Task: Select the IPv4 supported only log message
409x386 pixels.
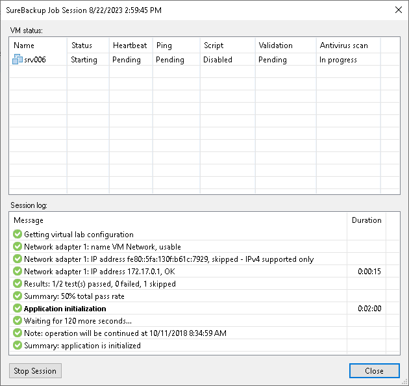Action: 169,259
